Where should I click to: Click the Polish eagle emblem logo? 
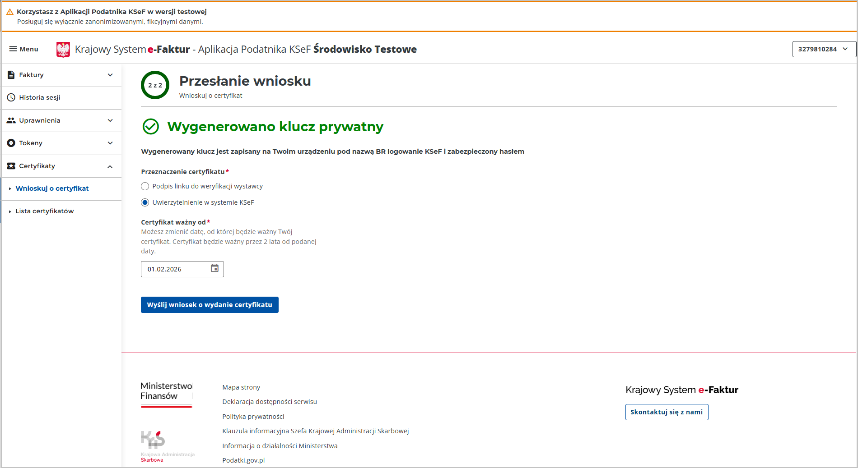click(x=63, y=50)
